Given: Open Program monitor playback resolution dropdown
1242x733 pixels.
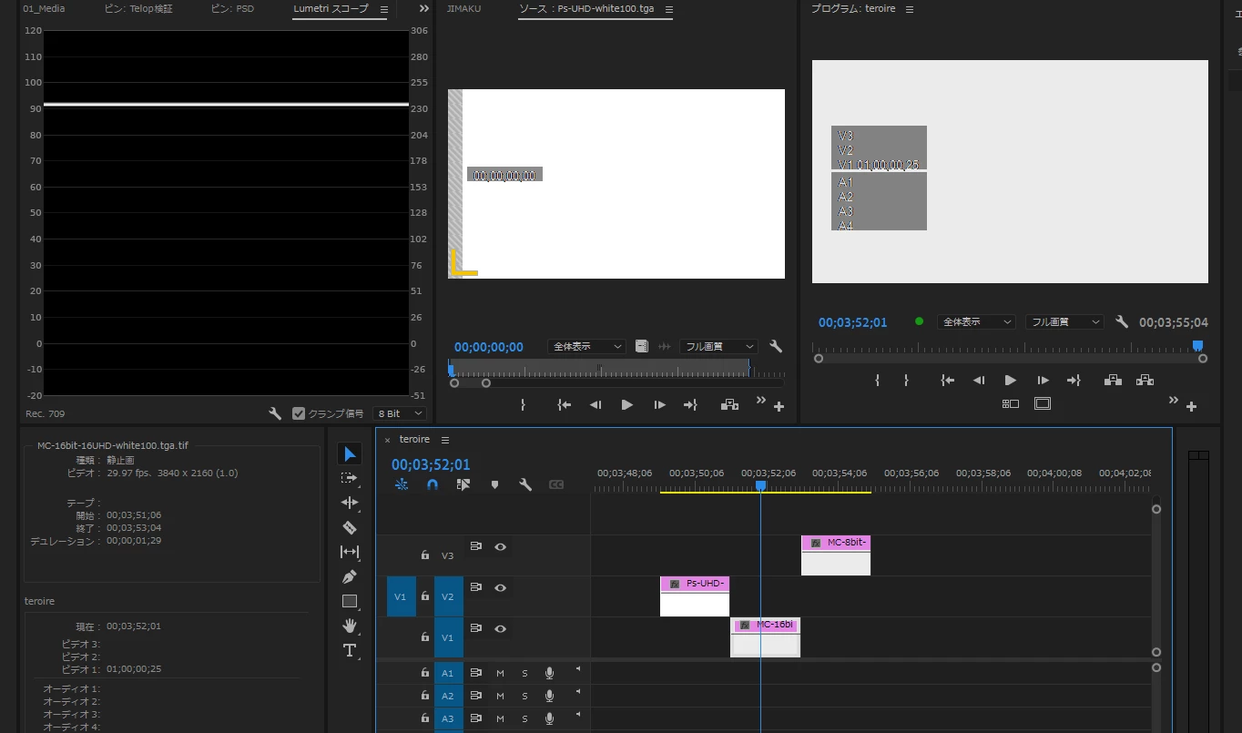Looking at the screenshot, I should tap(1064, 322).
